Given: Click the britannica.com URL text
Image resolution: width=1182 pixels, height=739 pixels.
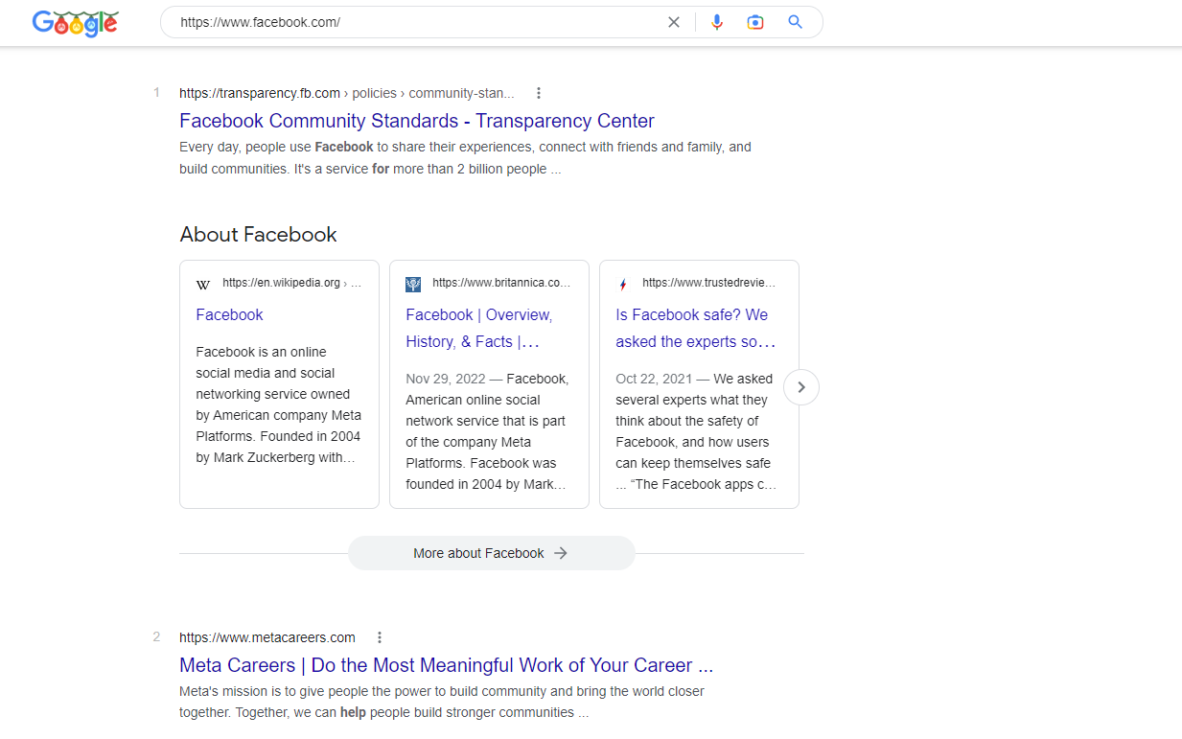Looking at the screenshot, I should coord(501,283).
